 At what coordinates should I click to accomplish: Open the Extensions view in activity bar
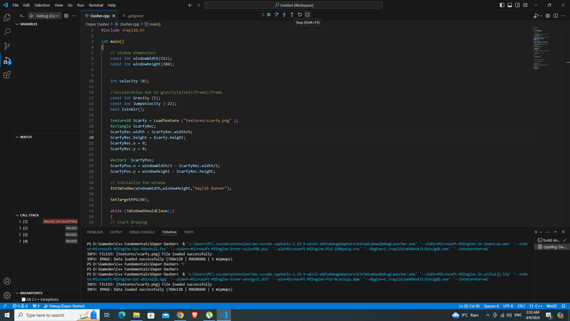coord(7,75)
